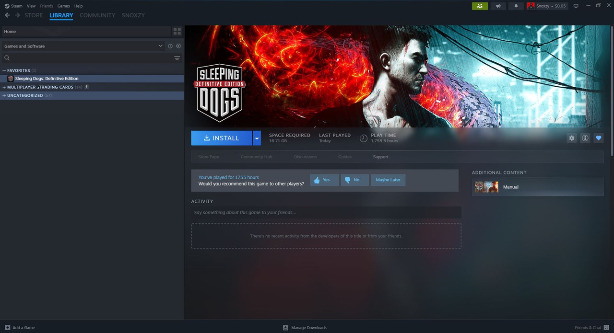Open the announcements megaphone icon
This screenshot has height=333, width=614.
pyautogui.click(x=498, y=6)
